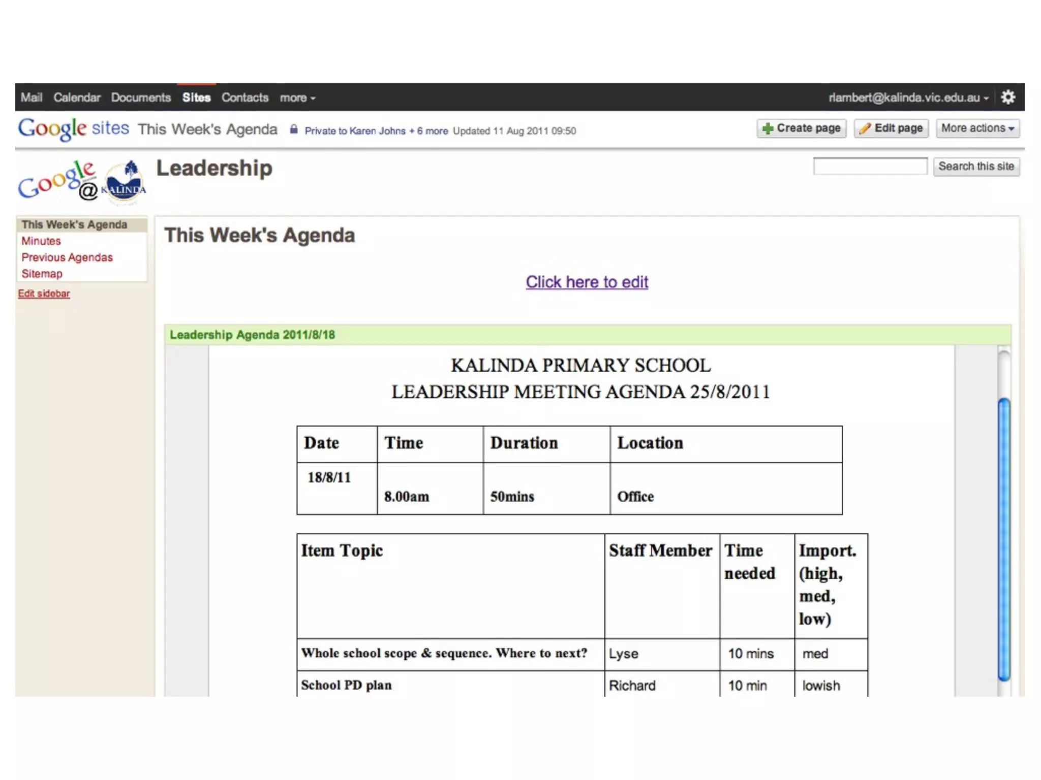
Task: Click the private lock icon
Action: [x=294, y=129]
